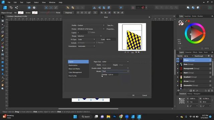This screenshot has height=120, width=214.
Task: Expand the Dots group layer
Action: pos(178,64)
